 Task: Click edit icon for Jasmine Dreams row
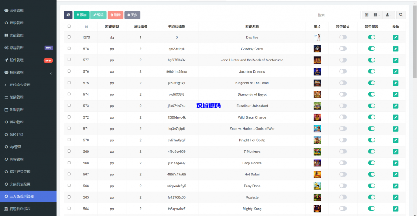point(395,71)
